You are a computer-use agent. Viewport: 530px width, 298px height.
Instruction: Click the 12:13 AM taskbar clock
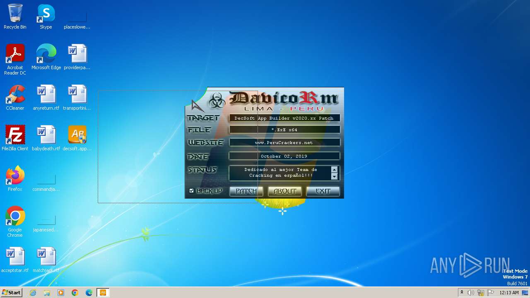(x=509, y=293)
